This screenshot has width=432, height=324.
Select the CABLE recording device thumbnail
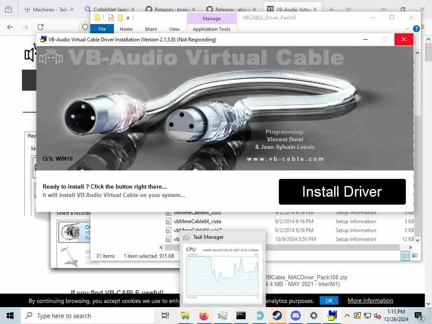pos(70,232)
